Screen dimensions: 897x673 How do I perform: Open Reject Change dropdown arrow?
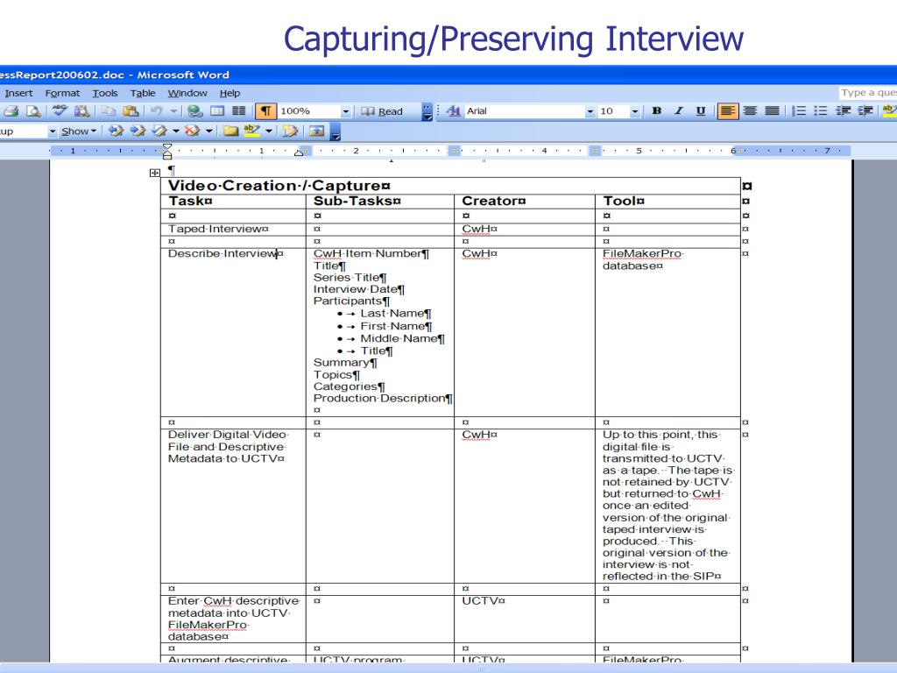(x=209, y=131)
